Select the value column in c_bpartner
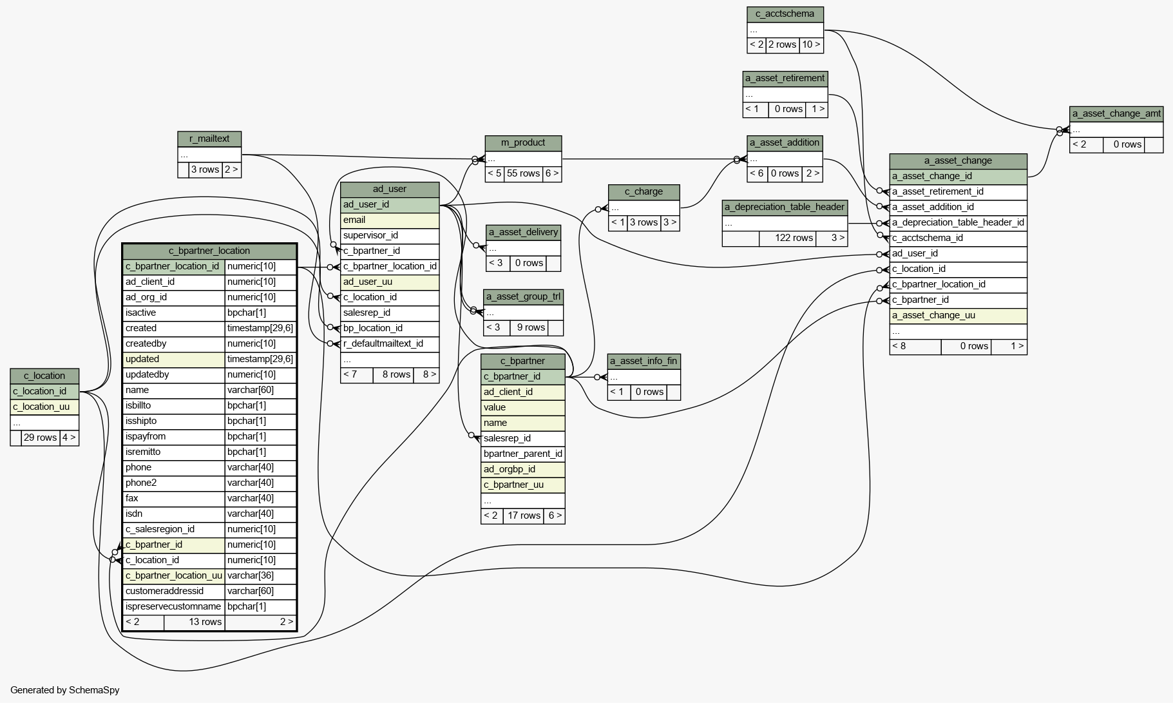 522,408
